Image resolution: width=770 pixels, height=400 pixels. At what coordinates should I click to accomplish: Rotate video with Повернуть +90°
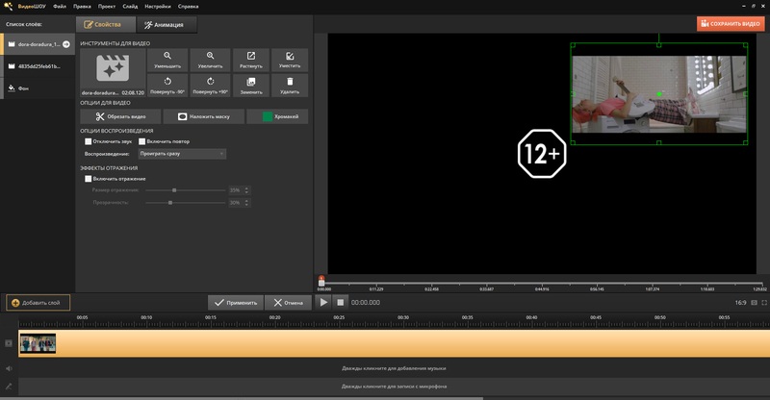tap(210, 86)
